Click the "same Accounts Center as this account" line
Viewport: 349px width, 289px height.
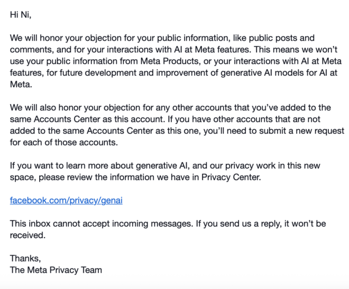(87, 119)
